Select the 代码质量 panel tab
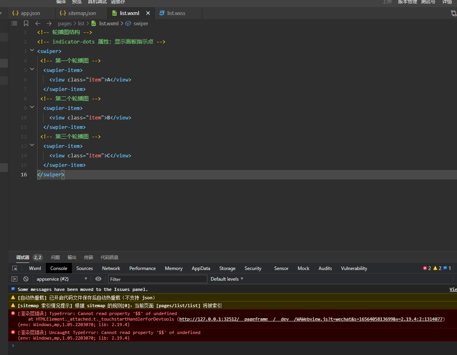The height and width of the screenshot is (355, 457). pos(109,257)
